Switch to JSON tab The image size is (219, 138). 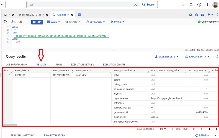coord(58,65)
